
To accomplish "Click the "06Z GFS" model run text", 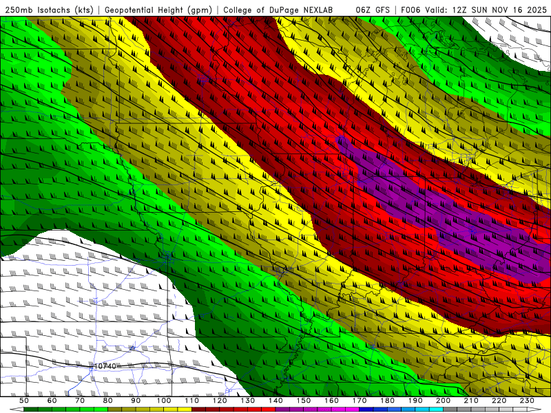I will (x=373, y=10).
